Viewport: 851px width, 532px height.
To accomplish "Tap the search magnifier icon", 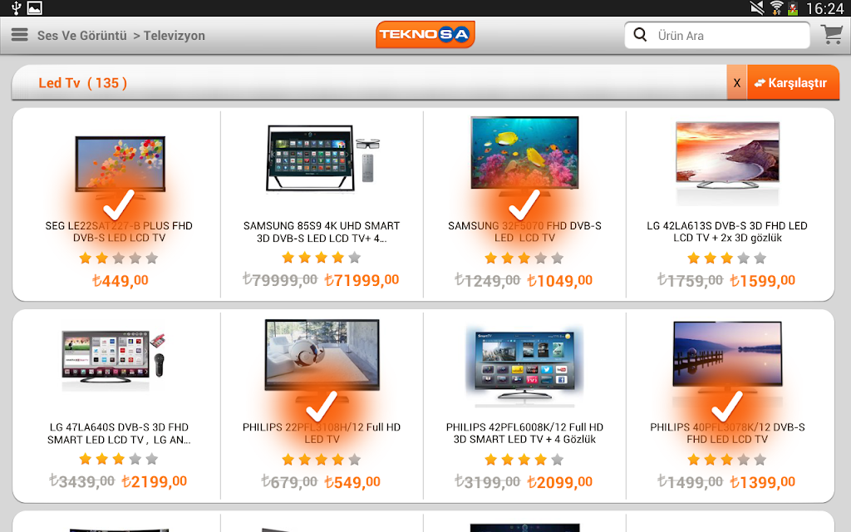I will click(640, 35).
